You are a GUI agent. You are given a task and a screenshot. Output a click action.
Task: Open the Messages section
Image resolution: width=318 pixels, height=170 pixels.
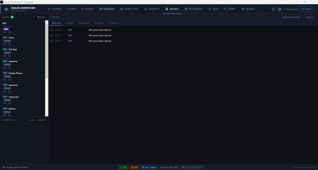tap(107, 9)
